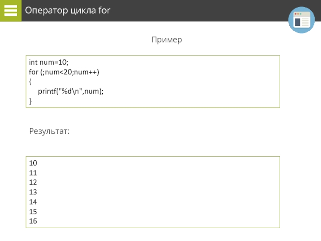Open the green hamburger menu

pyautogui.click(x=10, y=10)
